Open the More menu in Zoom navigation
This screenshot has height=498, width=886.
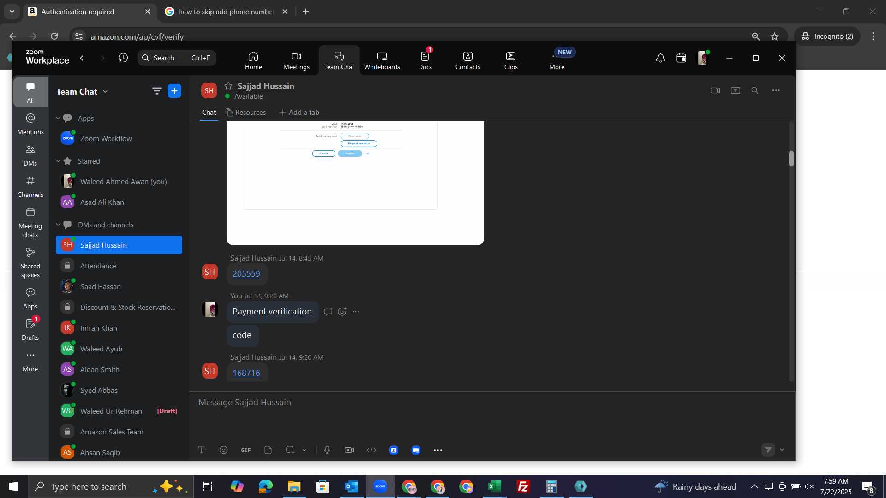point(557,60)
